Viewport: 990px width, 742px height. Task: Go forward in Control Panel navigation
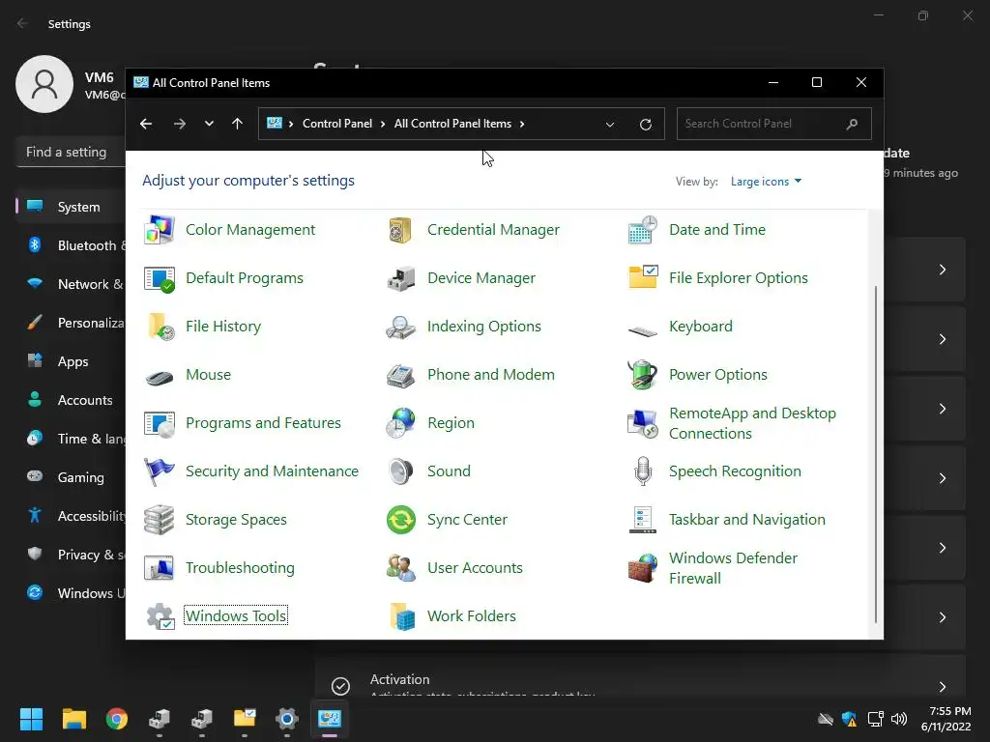point(180,124)
